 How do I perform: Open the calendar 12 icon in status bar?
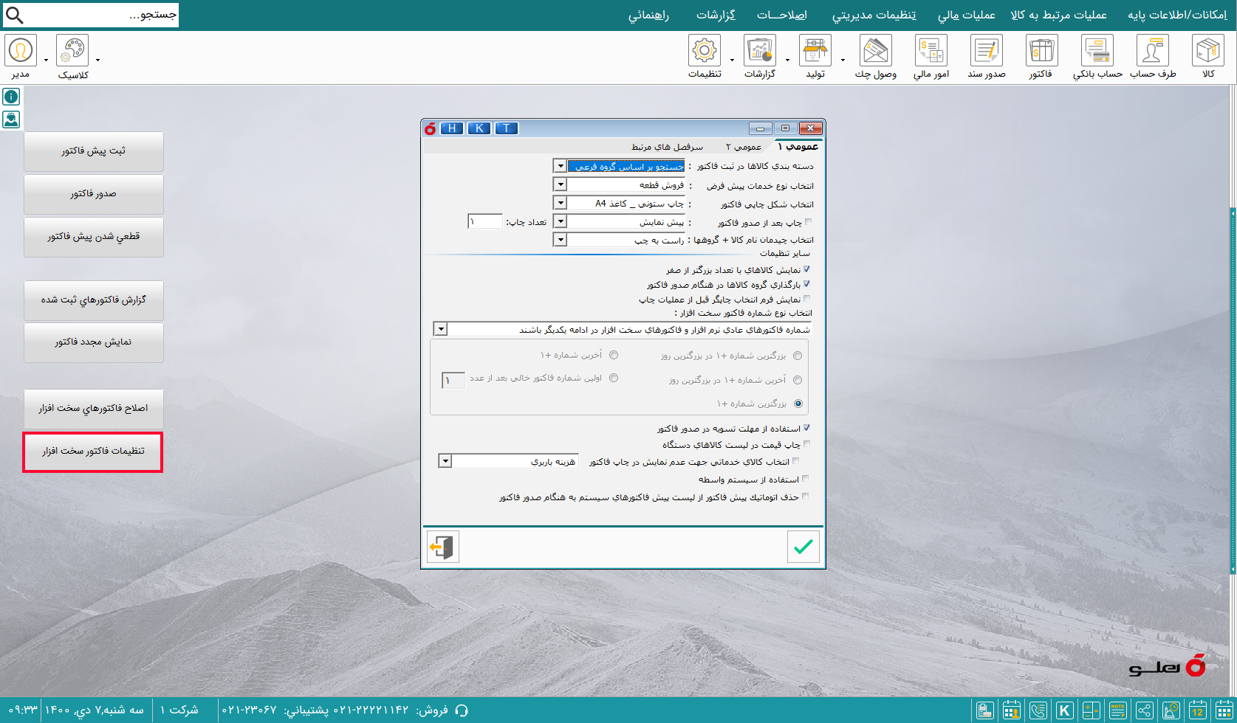point(1197,710)
